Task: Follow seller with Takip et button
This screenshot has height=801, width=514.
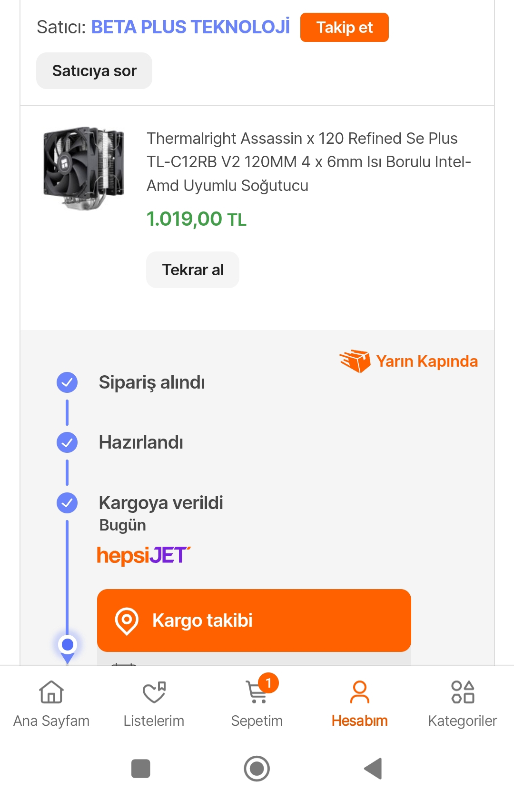Action: click(344, 28)
